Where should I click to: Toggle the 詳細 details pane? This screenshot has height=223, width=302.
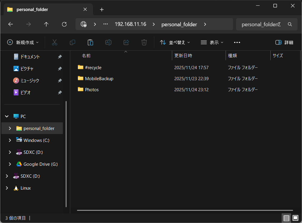(284, 42)
